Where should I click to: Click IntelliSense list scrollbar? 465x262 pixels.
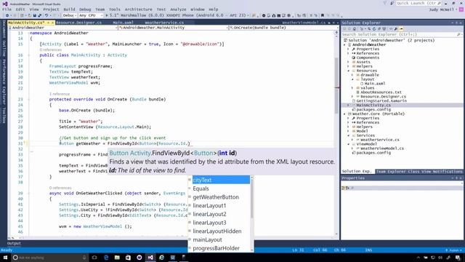coord(252,199)
